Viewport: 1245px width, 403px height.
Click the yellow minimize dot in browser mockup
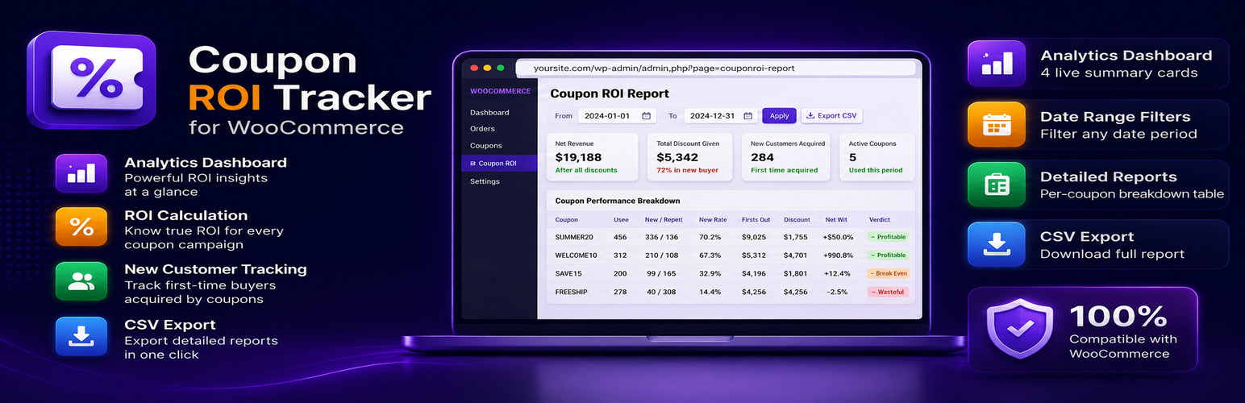click(487, 69)
